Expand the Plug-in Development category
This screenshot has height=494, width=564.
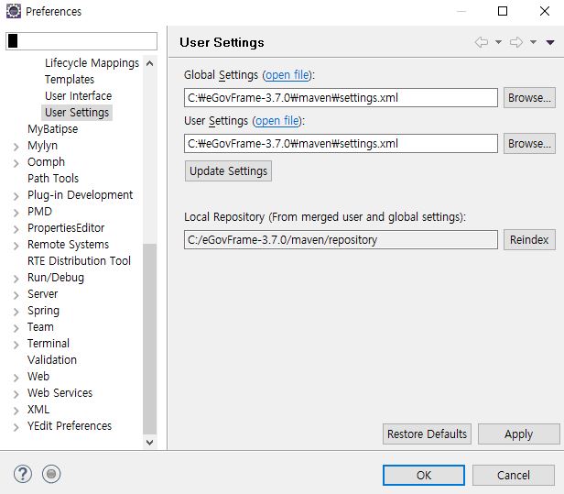(16, 195)
